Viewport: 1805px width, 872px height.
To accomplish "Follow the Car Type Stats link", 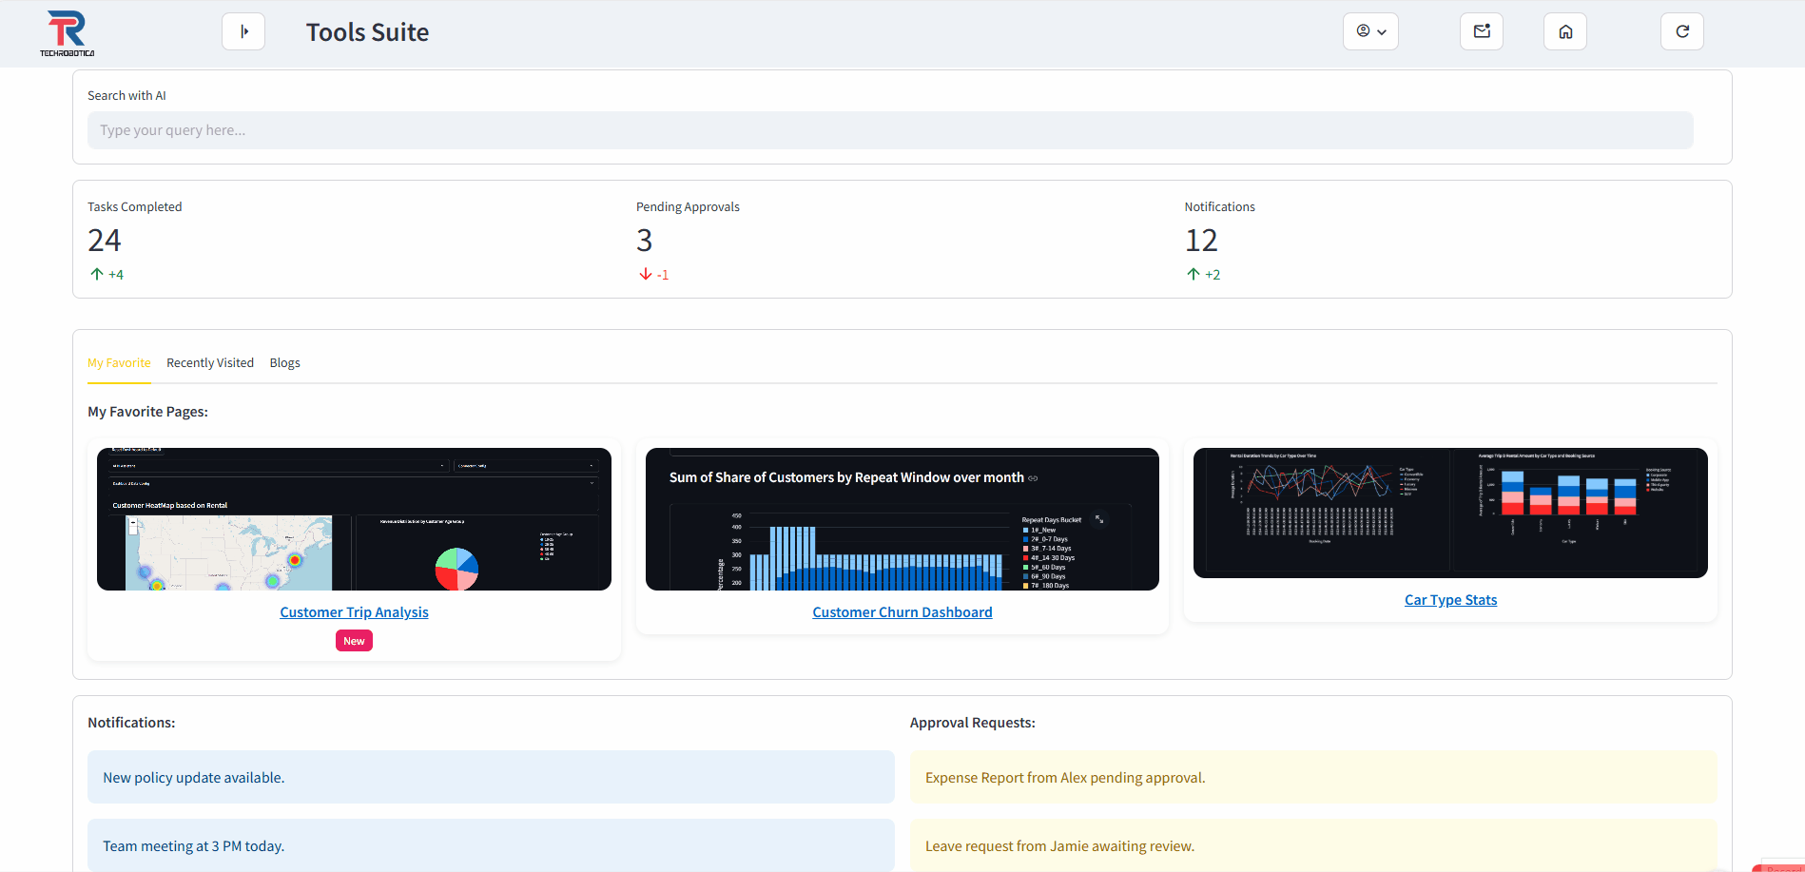I will 1450,600.
